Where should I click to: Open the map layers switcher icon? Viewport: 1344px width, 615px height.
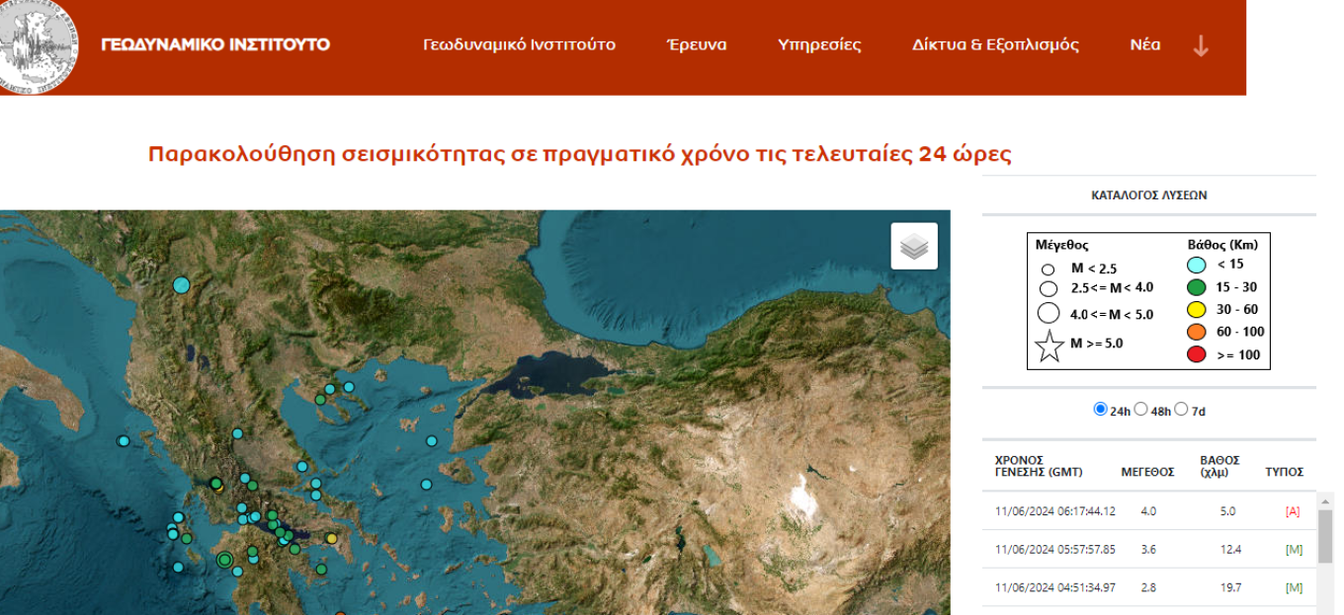click(914, 246)
